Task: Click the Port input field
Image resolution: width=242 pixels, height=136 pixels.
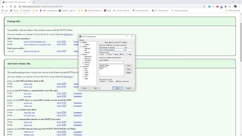Action: pos(129,50)
